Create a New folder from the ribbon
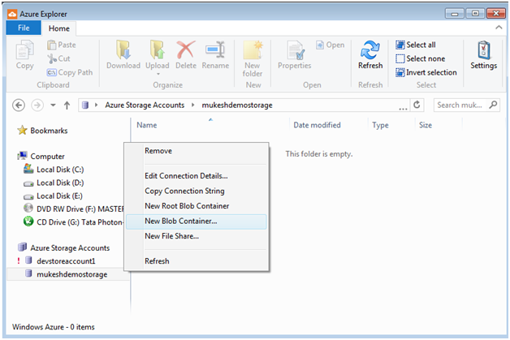 point(253,59)
